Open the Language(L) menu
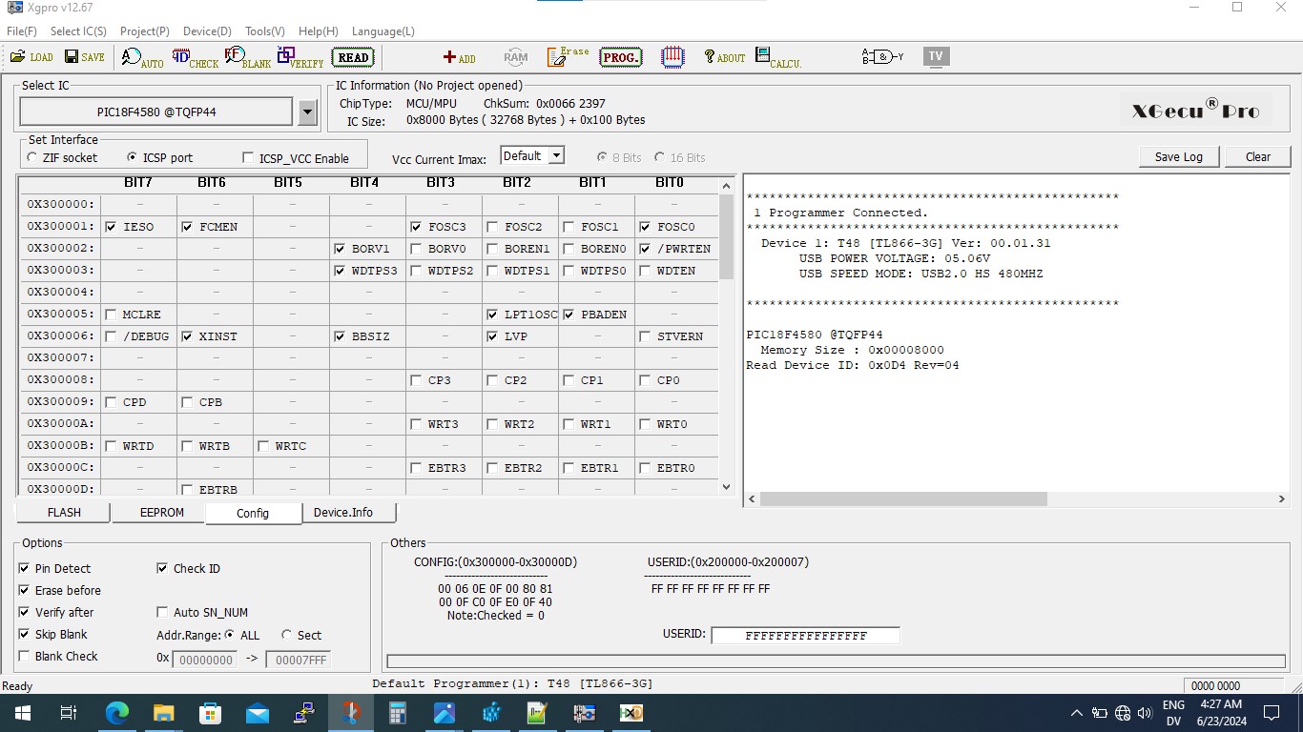 tap(383, 31)
